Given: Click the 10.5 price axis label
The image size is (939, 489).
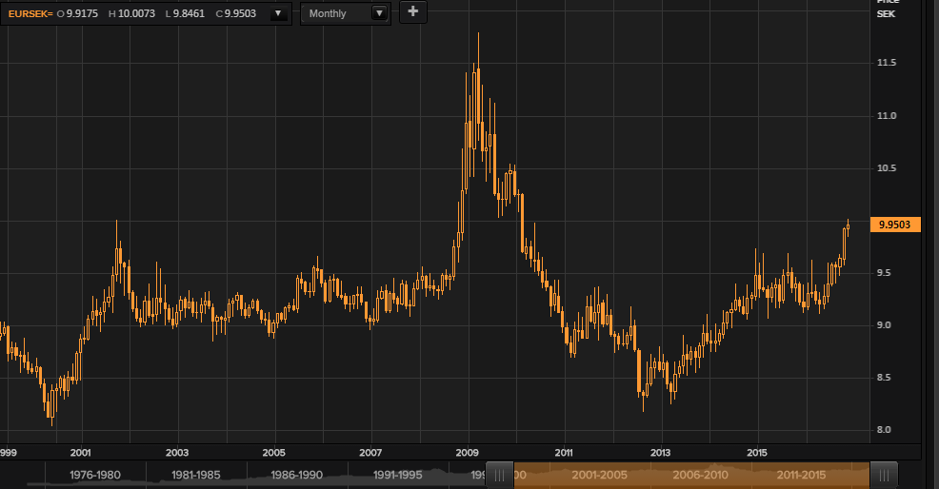Looking at the screenshot, I should pyautogui.click(x=887, y=168).
